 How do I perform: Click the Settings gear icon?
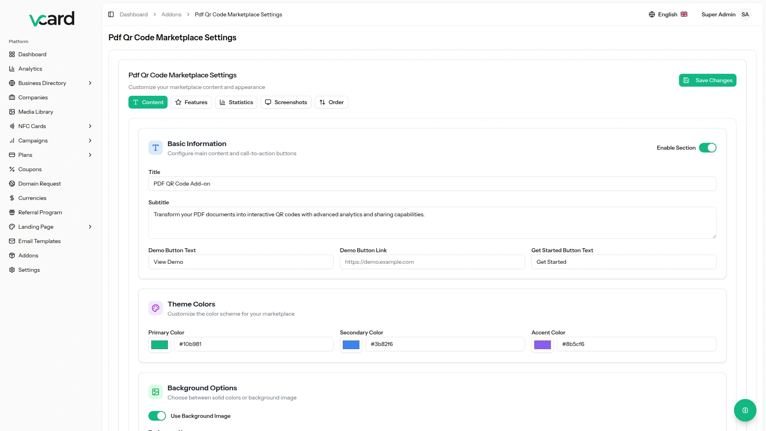pos(12,270)
